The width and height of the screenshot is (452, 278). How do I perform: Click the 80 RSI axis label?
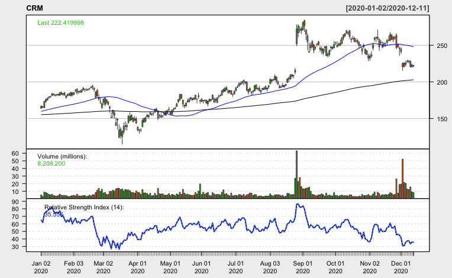(x=15, y=209)
